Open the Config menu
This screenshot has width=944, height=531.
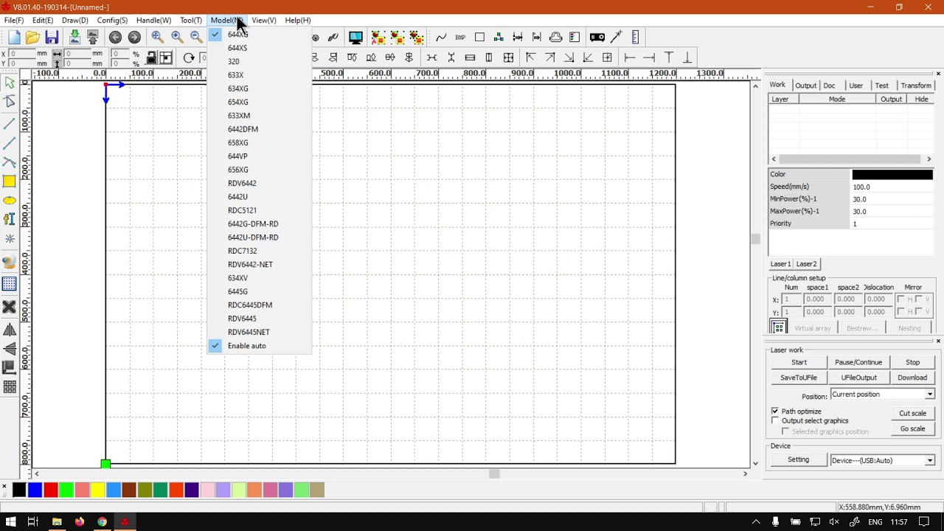point(112,21)
